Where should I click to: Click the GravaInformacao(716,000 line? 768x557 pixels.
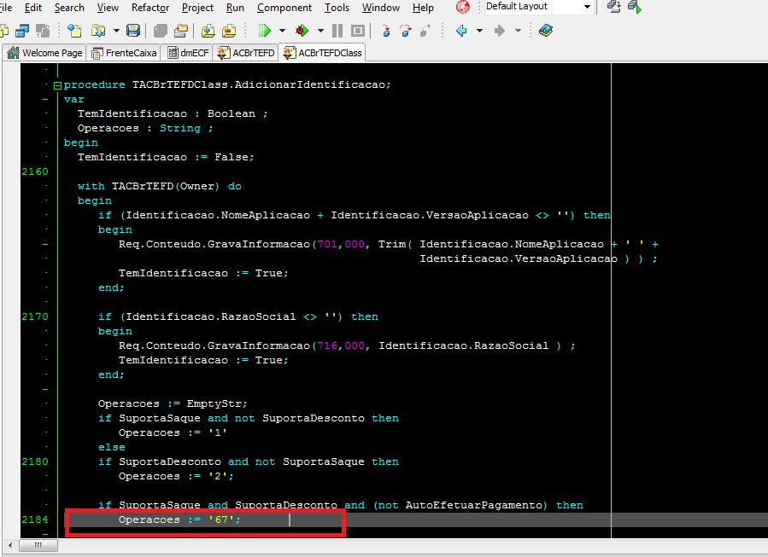coord(347,345)
